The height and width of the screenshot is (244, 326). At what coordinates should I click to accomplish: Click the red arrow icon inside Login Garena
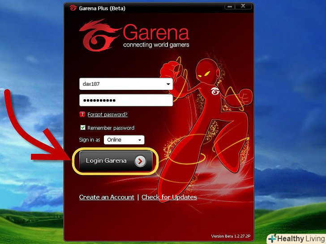coord(140,161)
